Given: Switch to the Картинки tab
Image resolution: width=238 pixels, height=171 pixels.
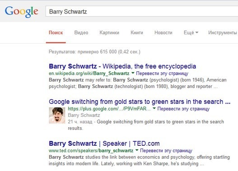Looking at the screenshot, I should (109, 32).
